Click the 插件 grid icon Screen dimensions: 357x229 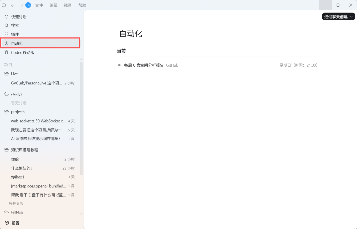click(6, 34)
